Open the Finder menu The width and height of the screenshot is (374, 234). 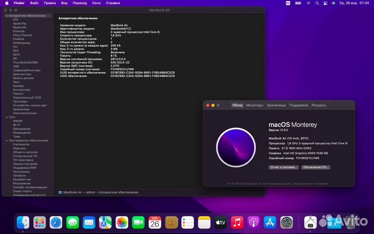tap(19, 3)
